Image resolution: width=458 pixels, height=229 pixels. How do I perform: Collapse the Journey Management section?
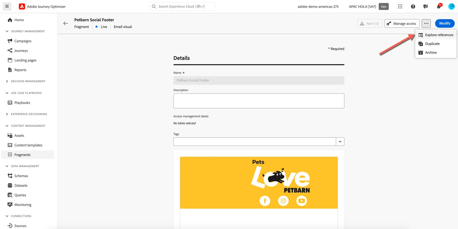(7, 31)
